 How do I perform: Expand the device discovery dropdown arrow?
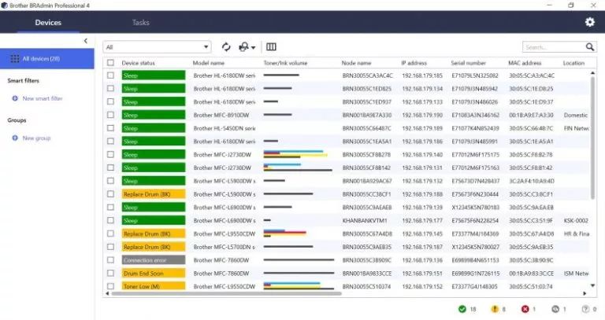click(254, 48)
